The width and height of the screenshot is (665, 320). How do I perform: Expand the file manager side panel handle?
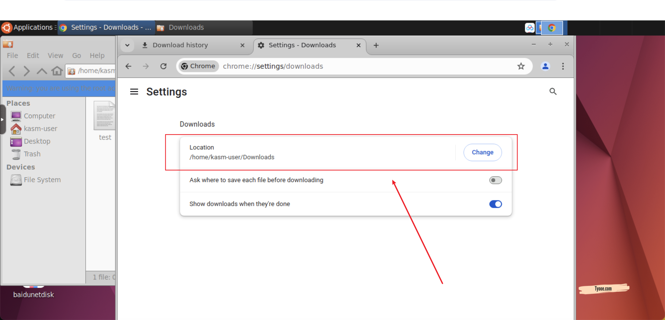[2, 119]
